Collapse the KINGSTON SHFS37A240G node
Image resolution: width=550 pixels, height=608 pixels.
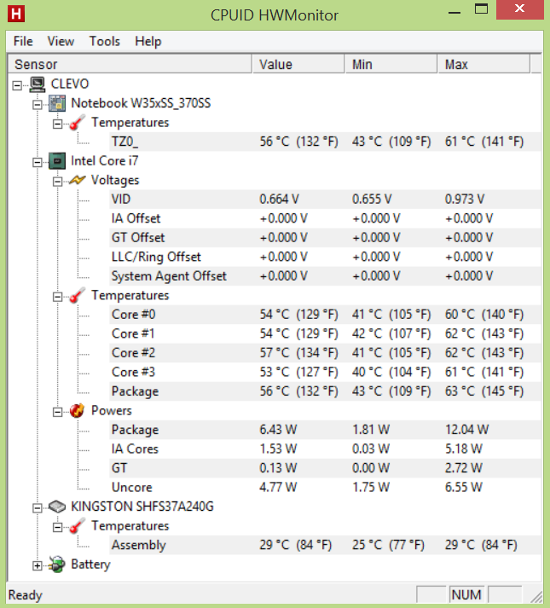click(x=38, y=508)
